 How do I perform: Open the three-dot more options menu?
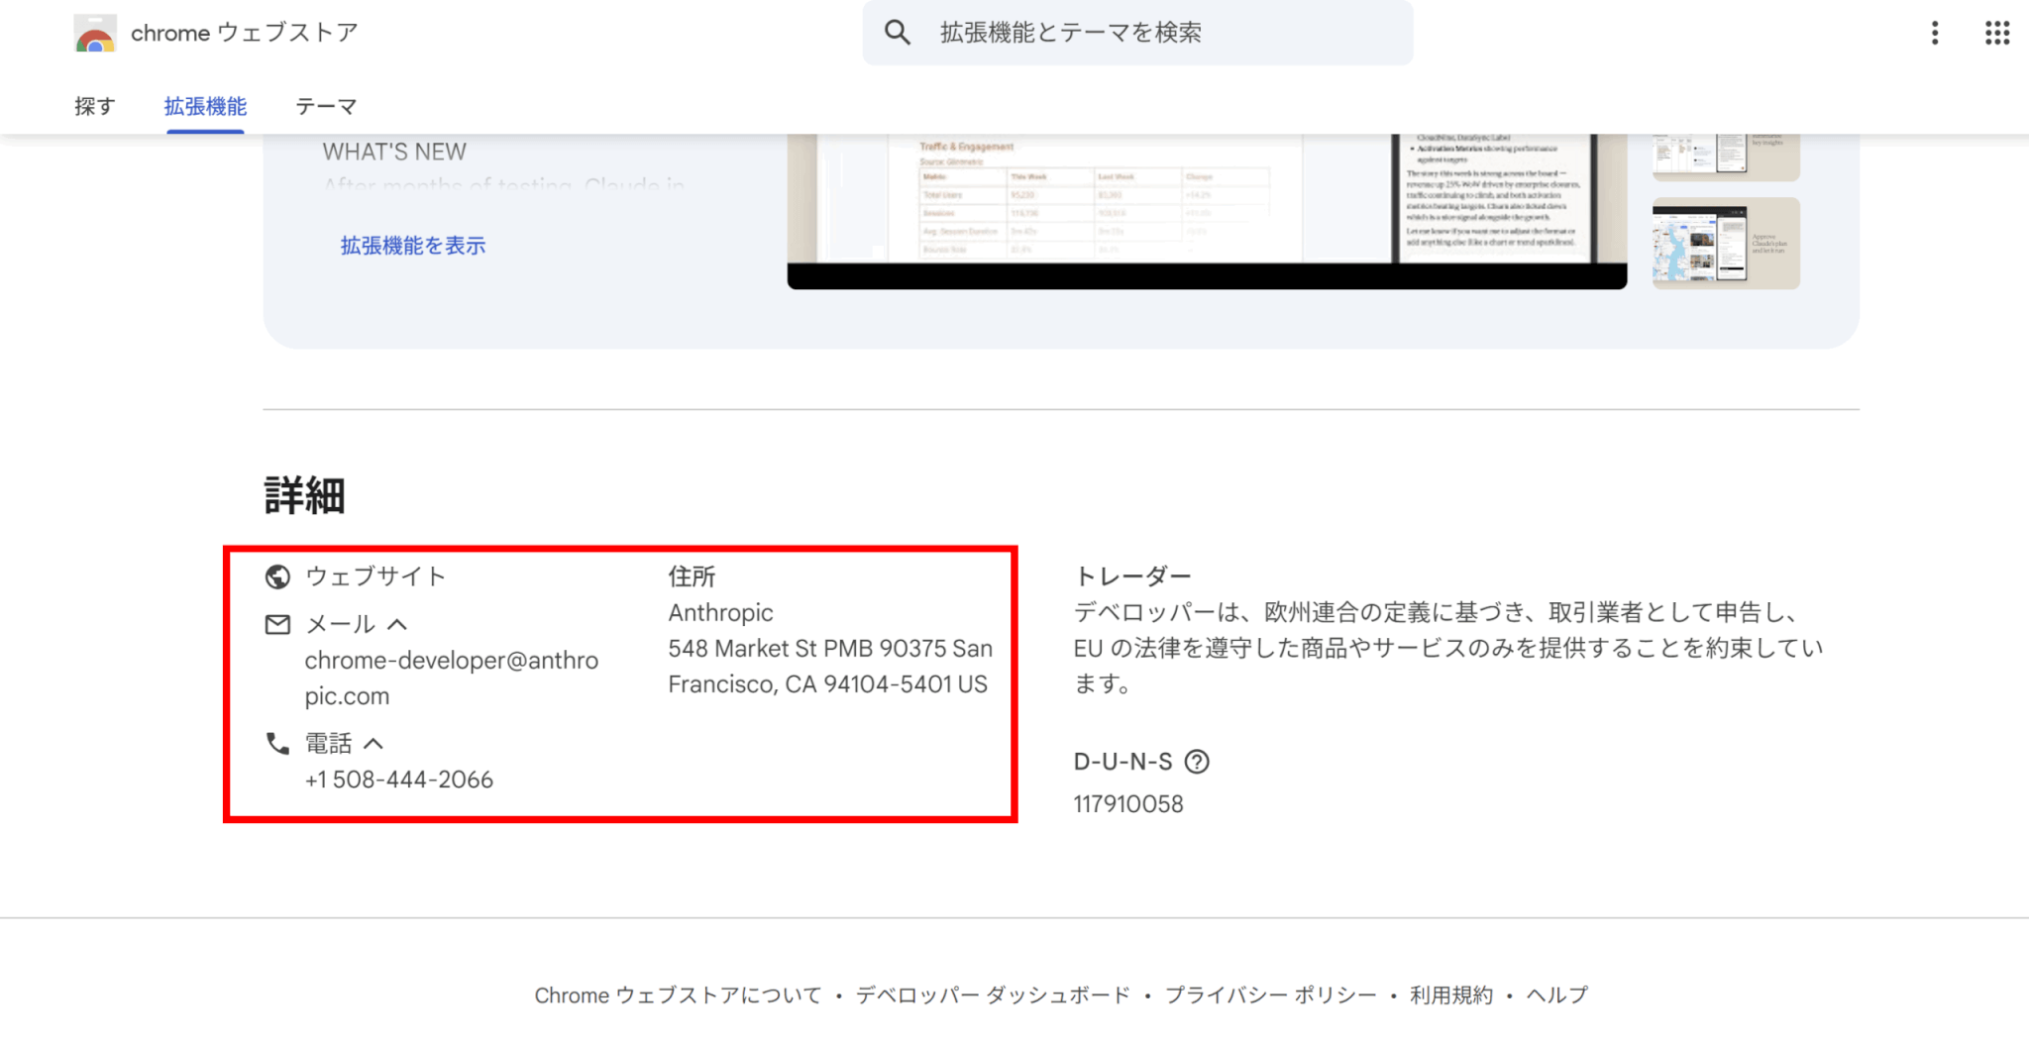1934,33
